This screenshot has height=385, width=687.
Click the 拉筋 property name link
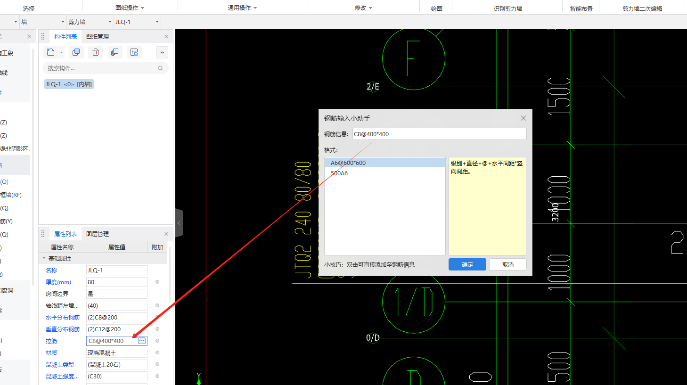51,341
